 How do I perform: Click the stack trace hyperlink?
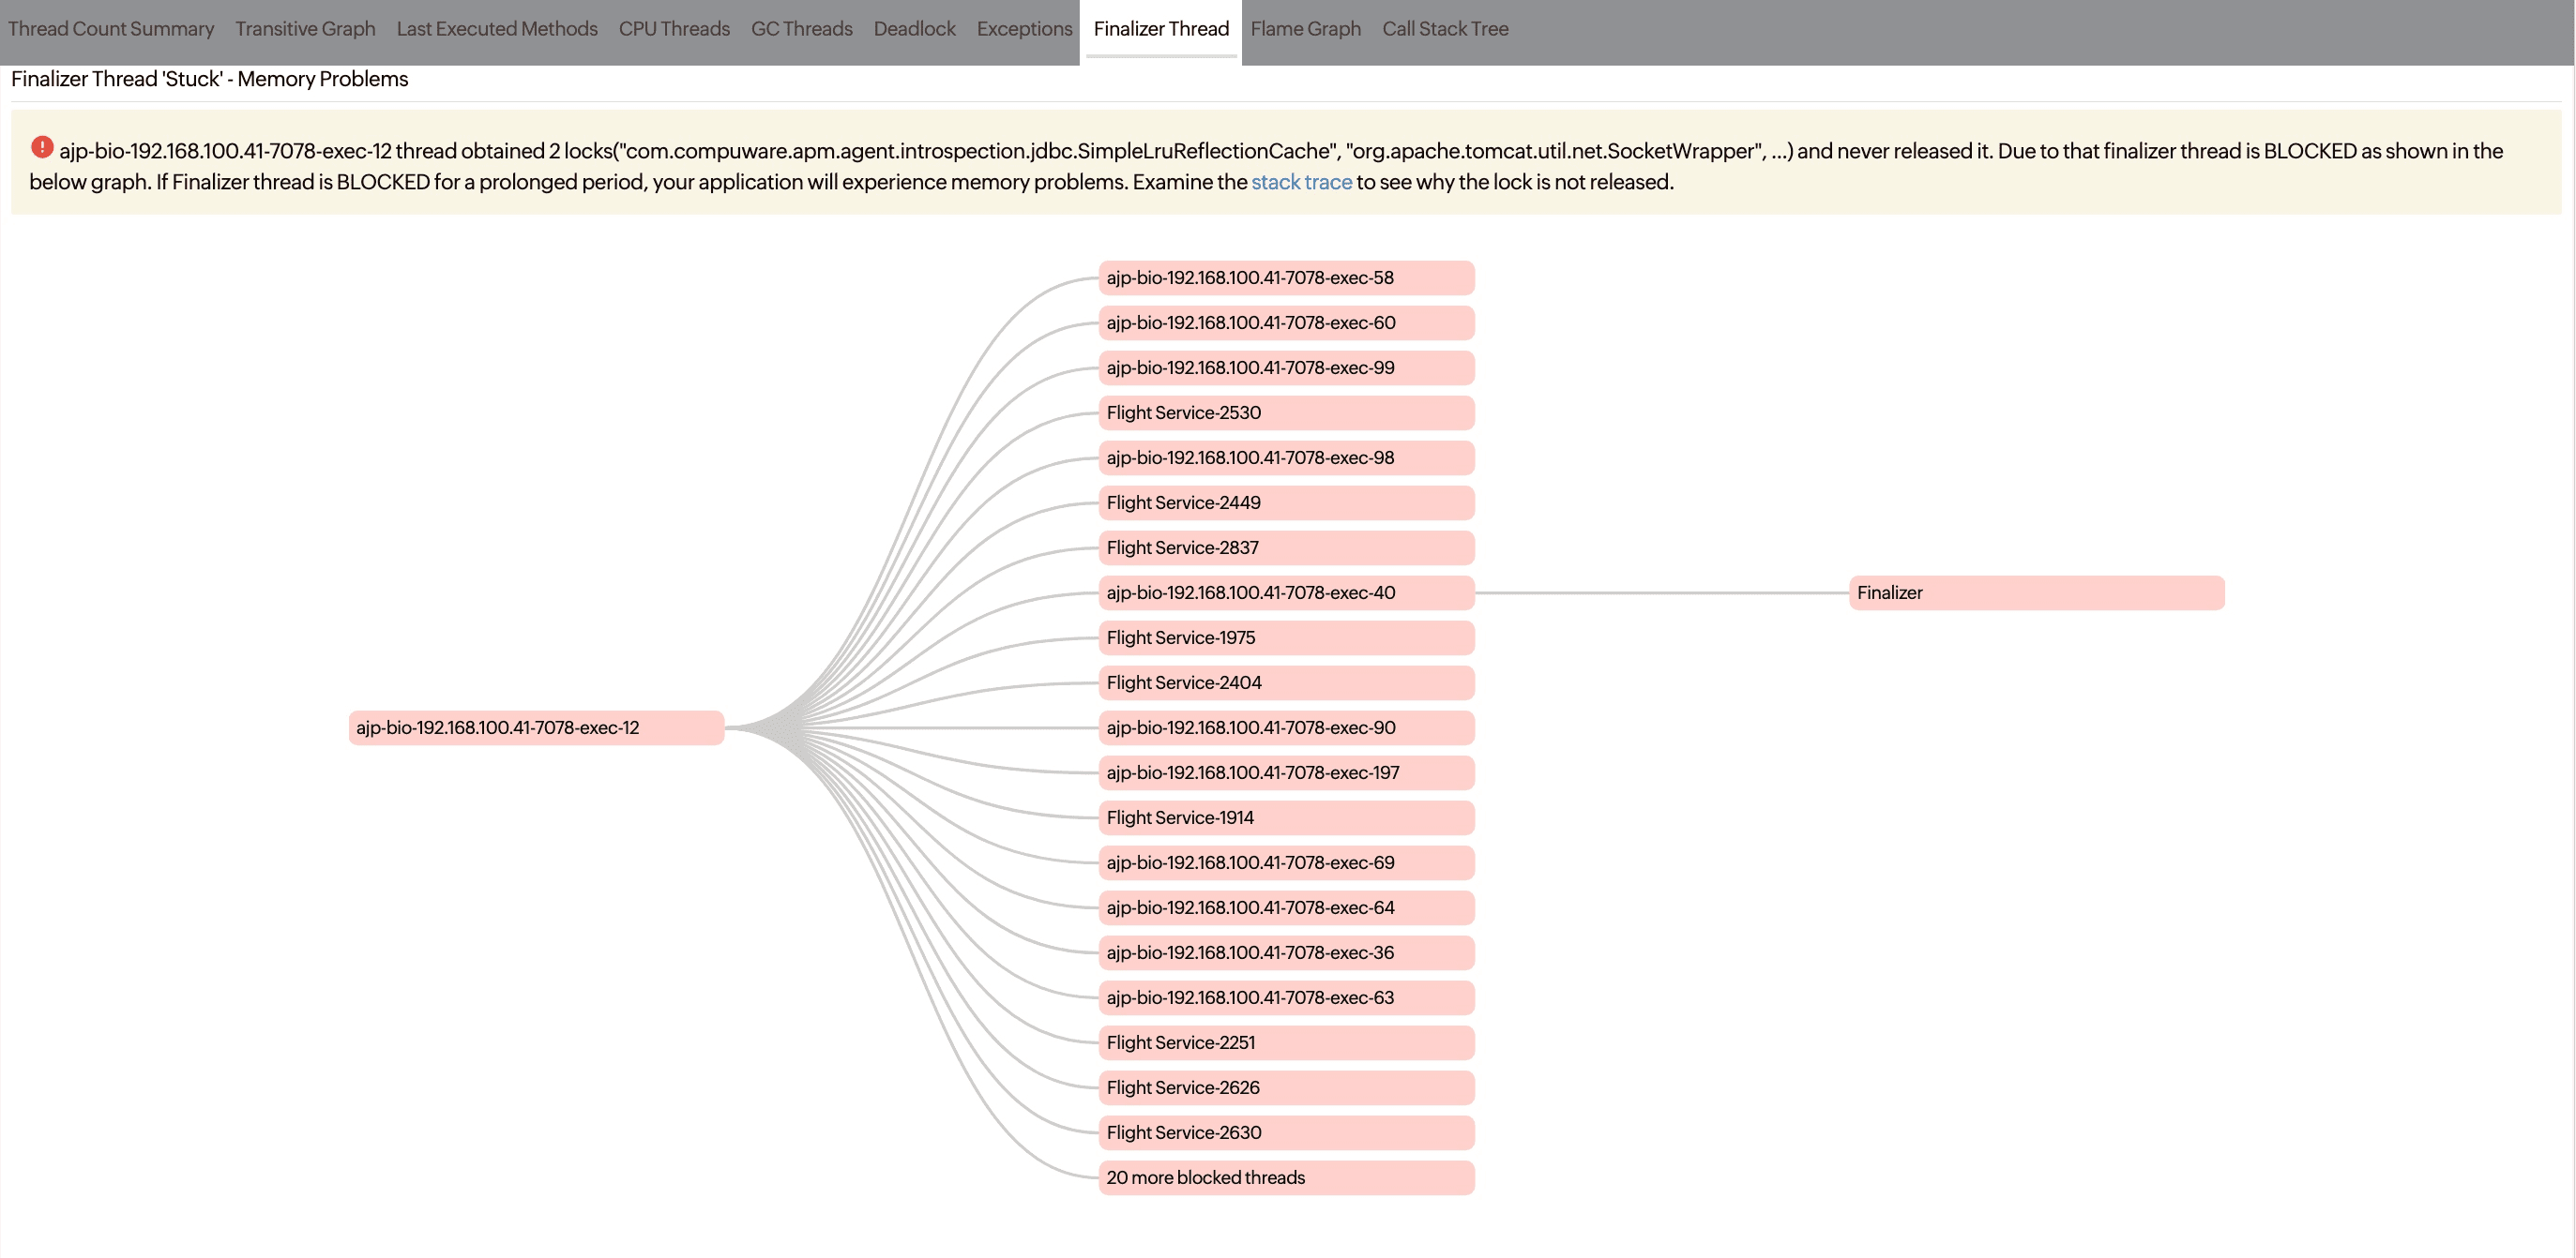[1299, 181]
